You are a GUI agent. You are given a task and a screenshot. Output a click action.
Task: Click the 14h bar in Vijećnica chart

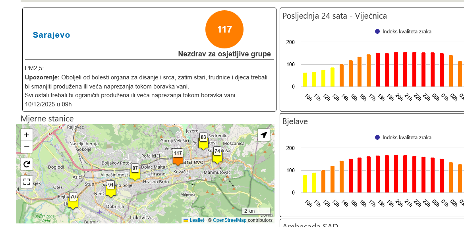click(342, 75)
